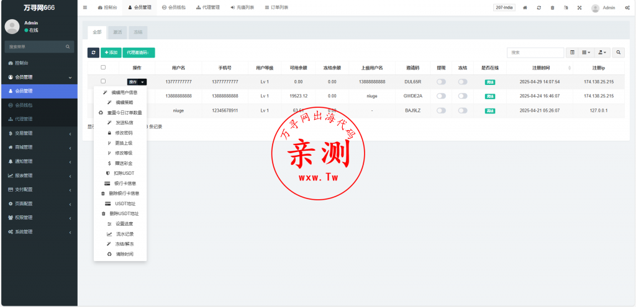
Task: Click the green 添加 button
Action: [x=111, y=53]
